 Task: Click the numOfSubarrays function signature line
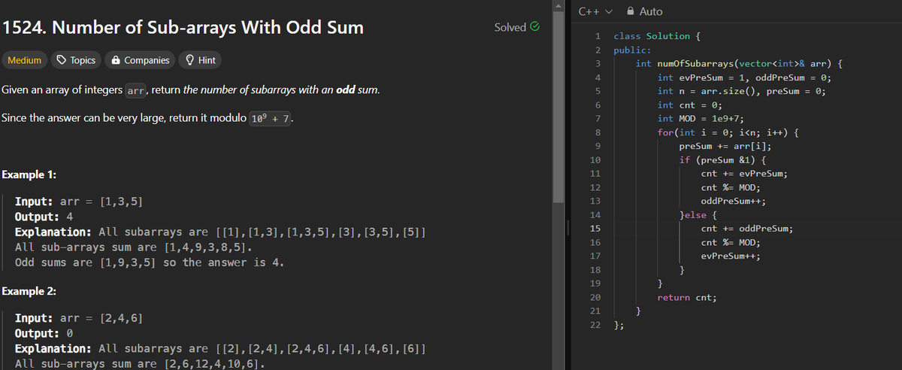point(737,63)
